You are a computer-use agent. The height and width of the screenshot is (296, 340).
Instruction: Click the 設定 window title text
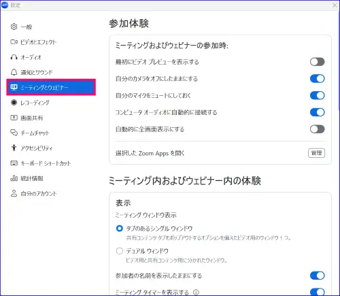16,5
